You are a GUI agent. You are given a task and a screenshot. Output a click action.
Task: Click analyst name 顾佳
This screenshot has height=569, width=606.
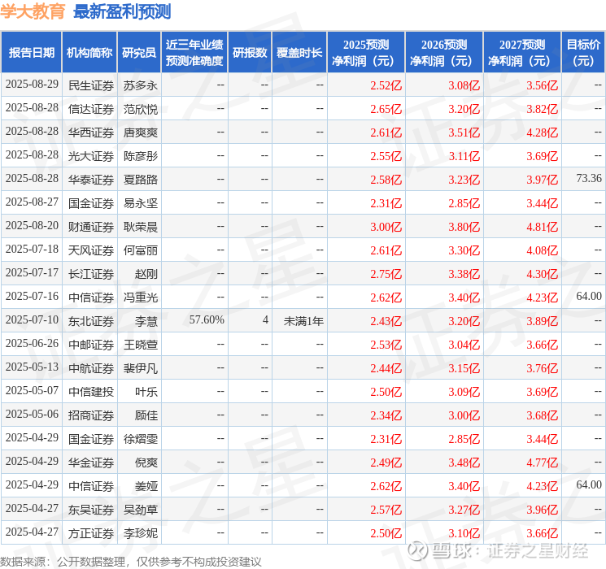[x=146, y=415]
